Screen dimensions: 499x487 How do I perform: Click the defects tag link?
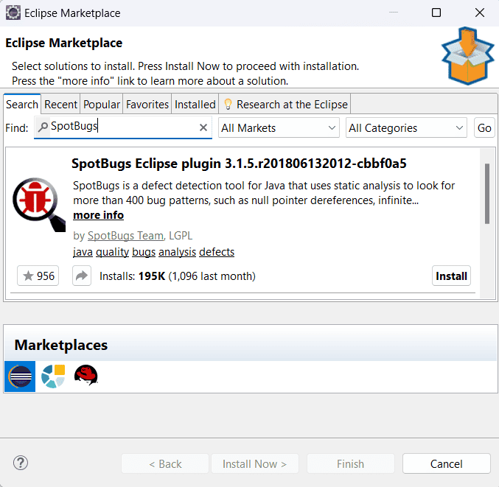click(217, 252)
